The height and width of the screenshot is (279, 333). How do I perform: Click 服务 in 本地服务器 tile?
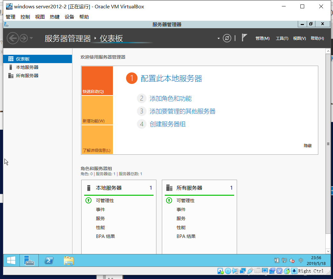100,218
